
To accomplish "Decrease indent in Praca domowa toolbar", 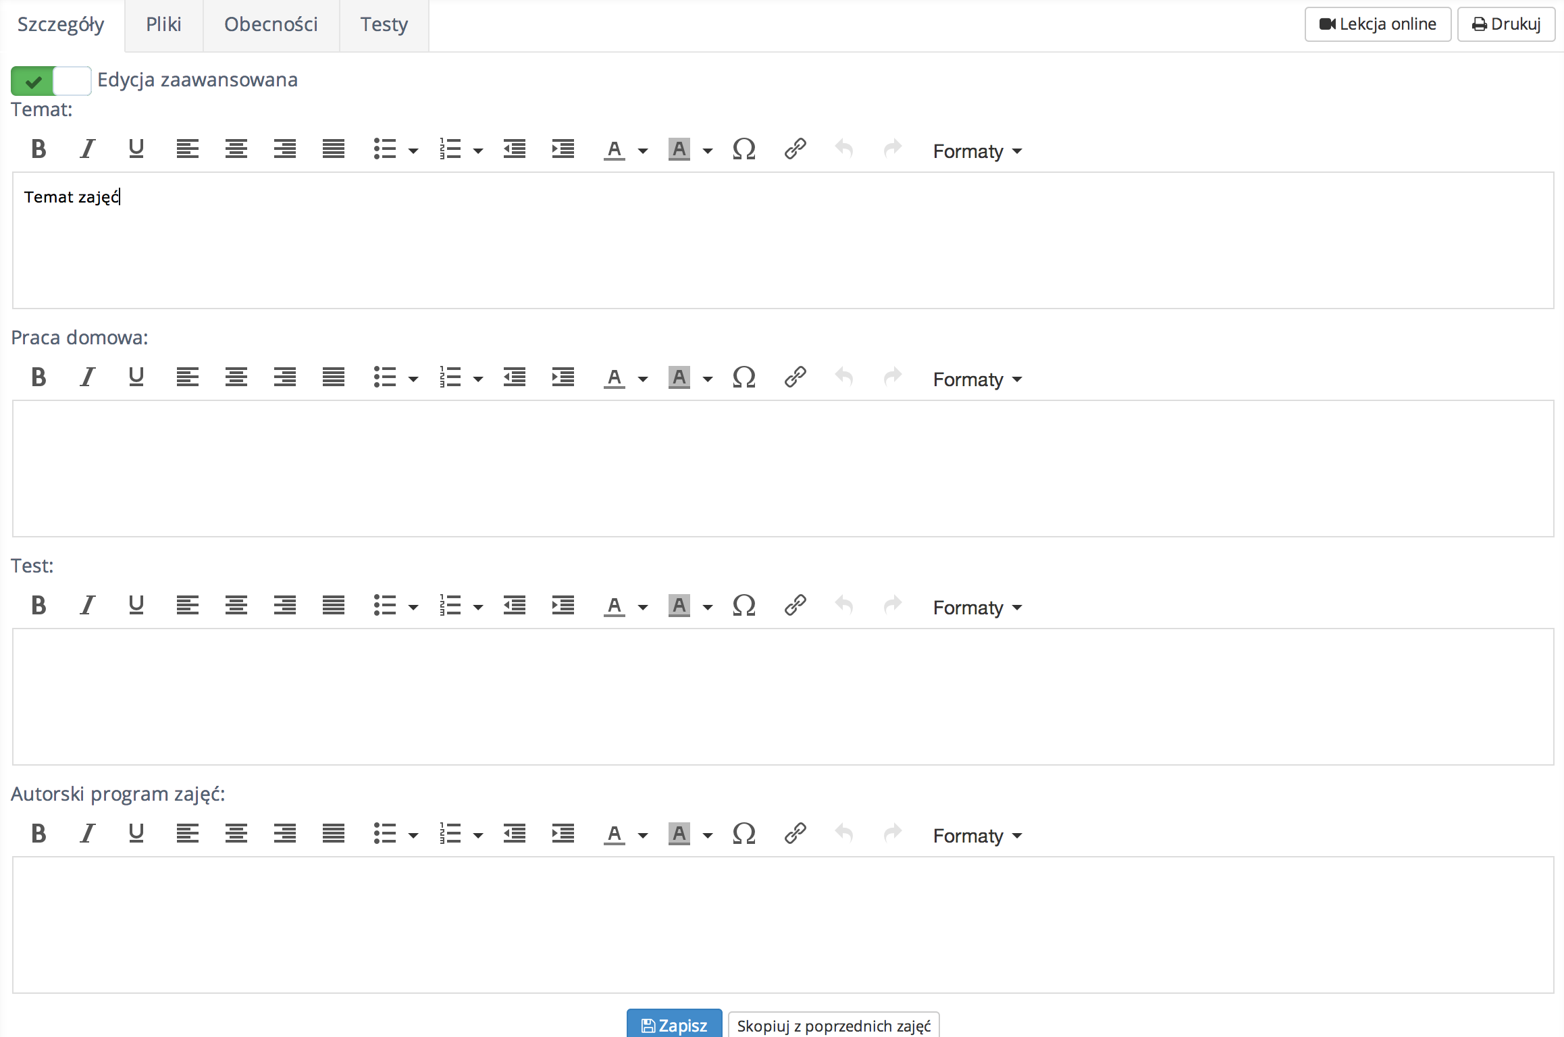I will tap(514, 377).
